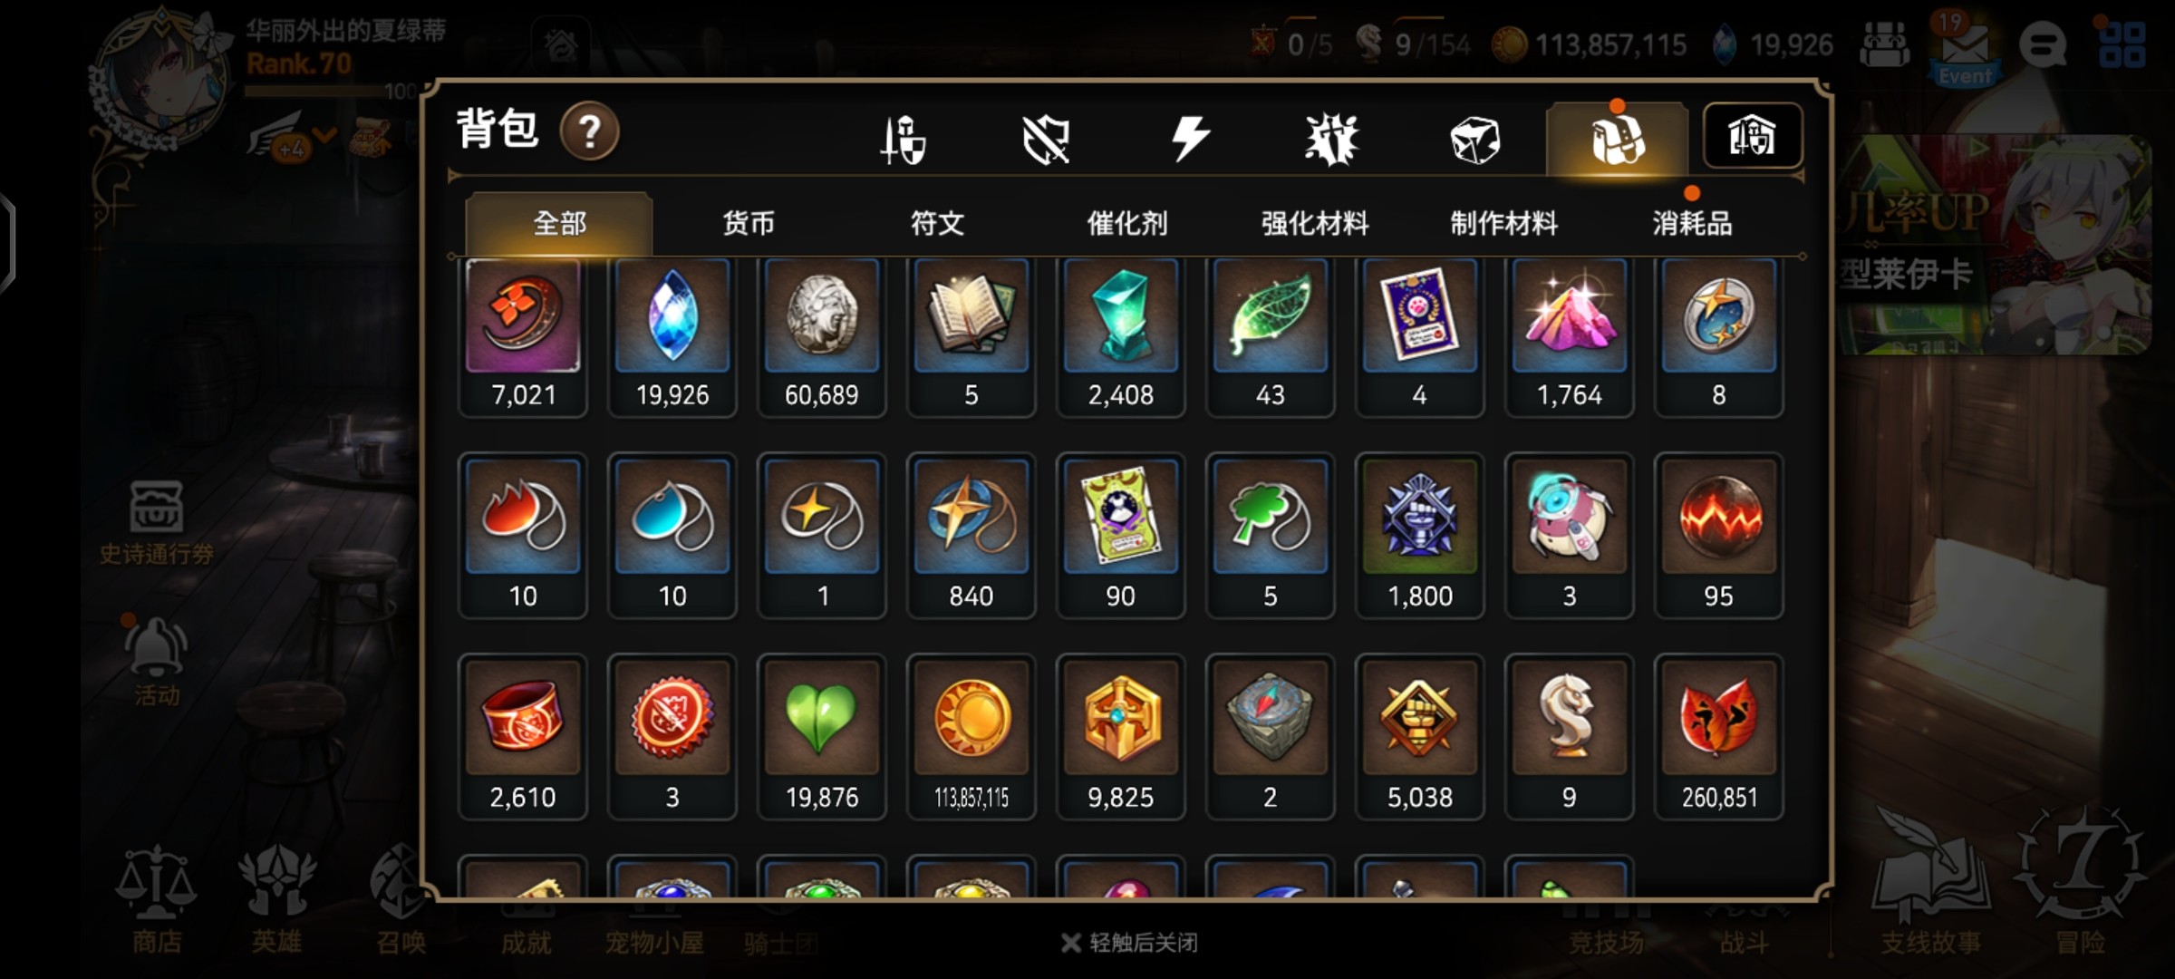Expand the chevron beside the +4 wing badge
The image size is (2175, 979).
[x=324, y=137]
